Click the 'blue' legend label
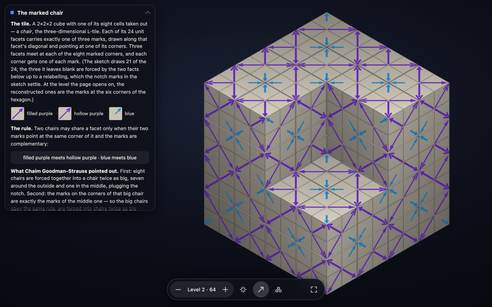492x307 pixels. pyautogui.click(x=129, y=114)
